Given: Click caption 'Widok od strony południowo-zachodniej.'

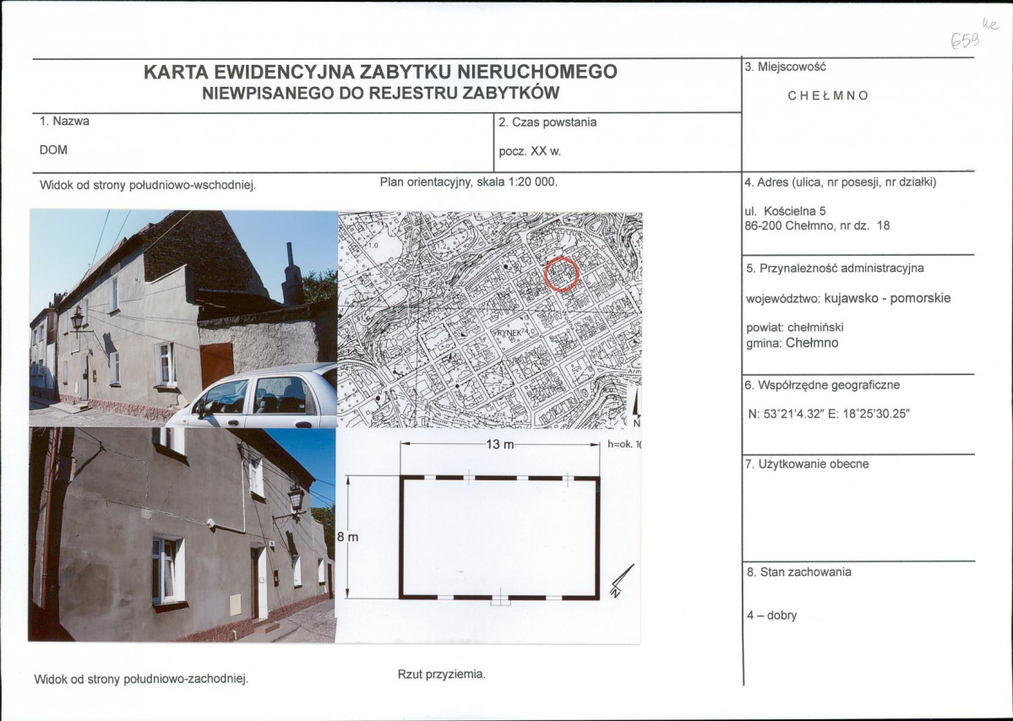Looking at the screenshot, I should [141, 680].
